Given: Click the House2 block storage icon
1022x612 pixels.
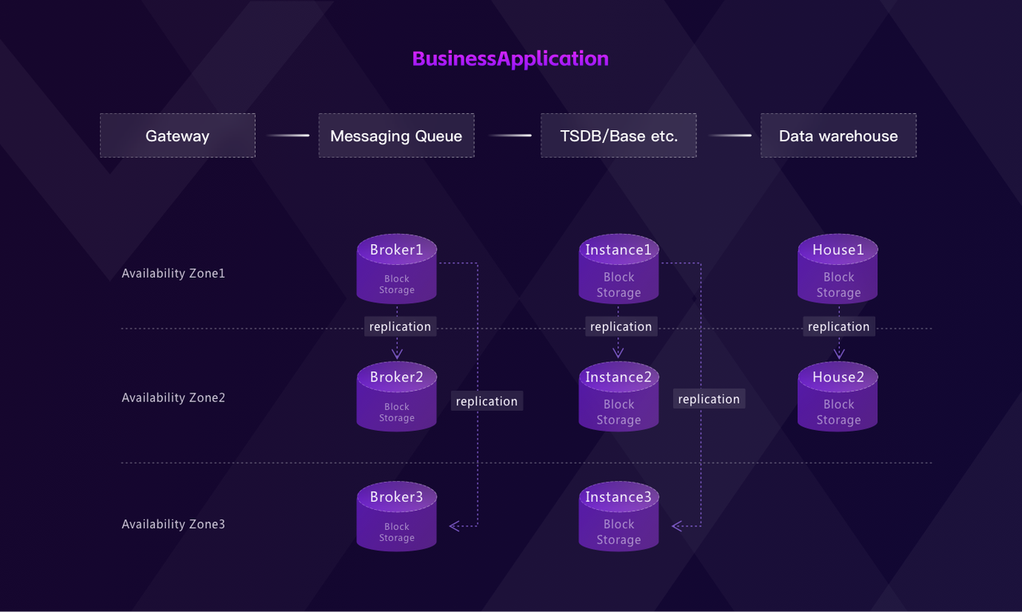Looking at the screenshot, I should pos(838,397).
